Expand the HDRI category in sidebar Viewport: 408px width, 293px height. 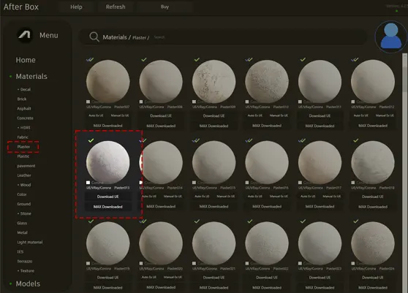tap(23, 128)
